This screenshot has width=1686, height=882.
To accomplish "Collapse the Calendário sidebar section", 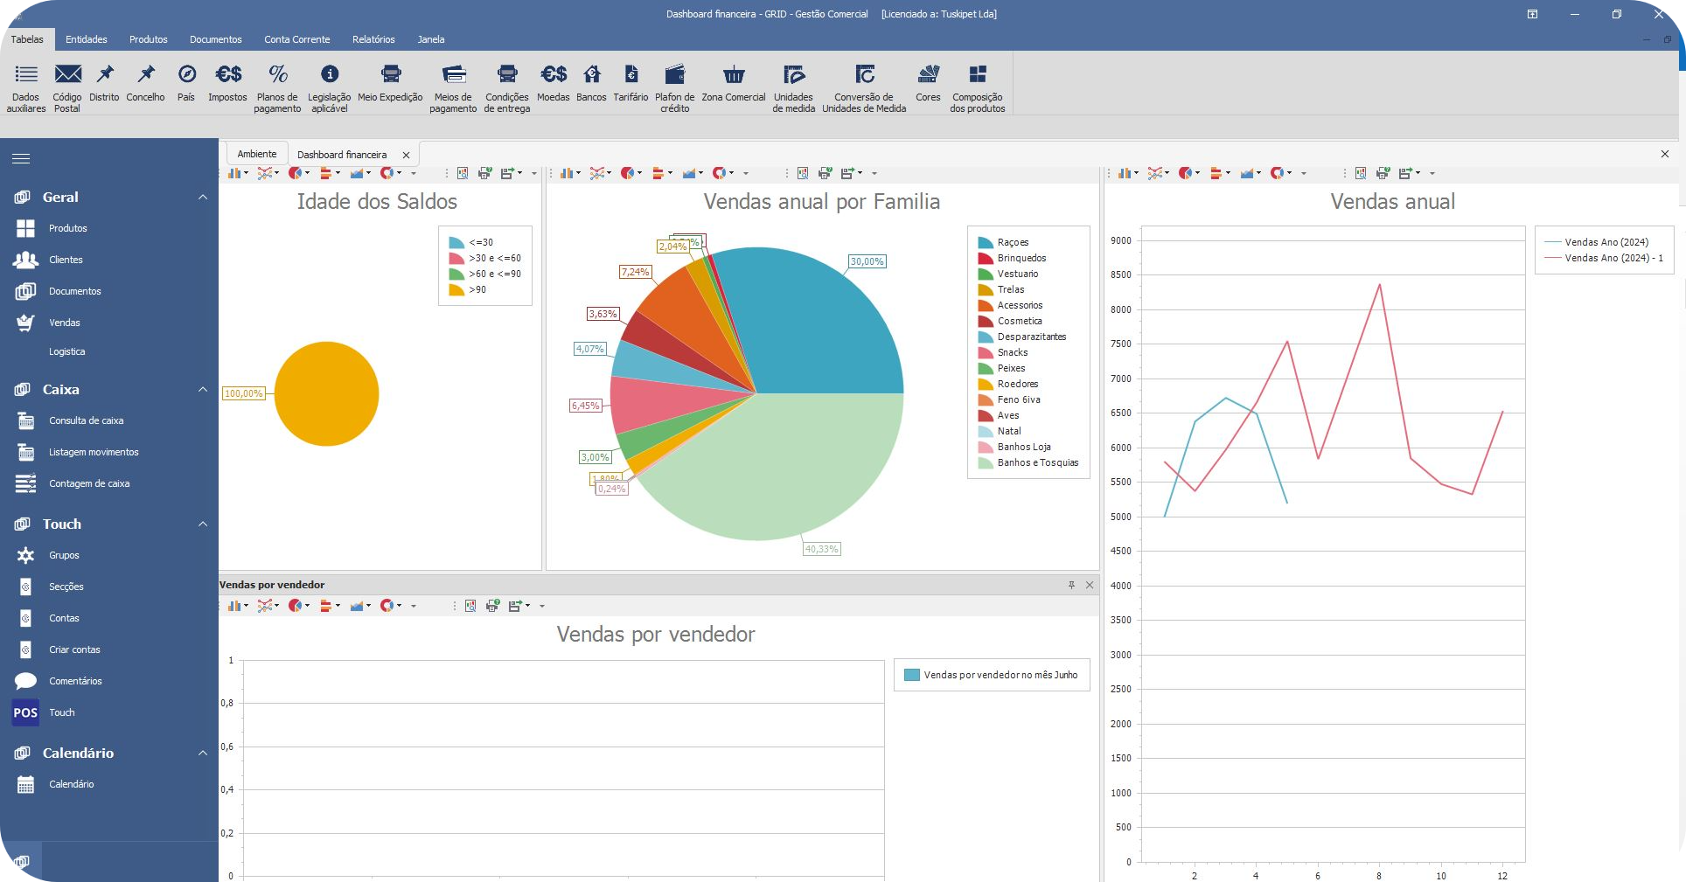I will click(203, 754).
